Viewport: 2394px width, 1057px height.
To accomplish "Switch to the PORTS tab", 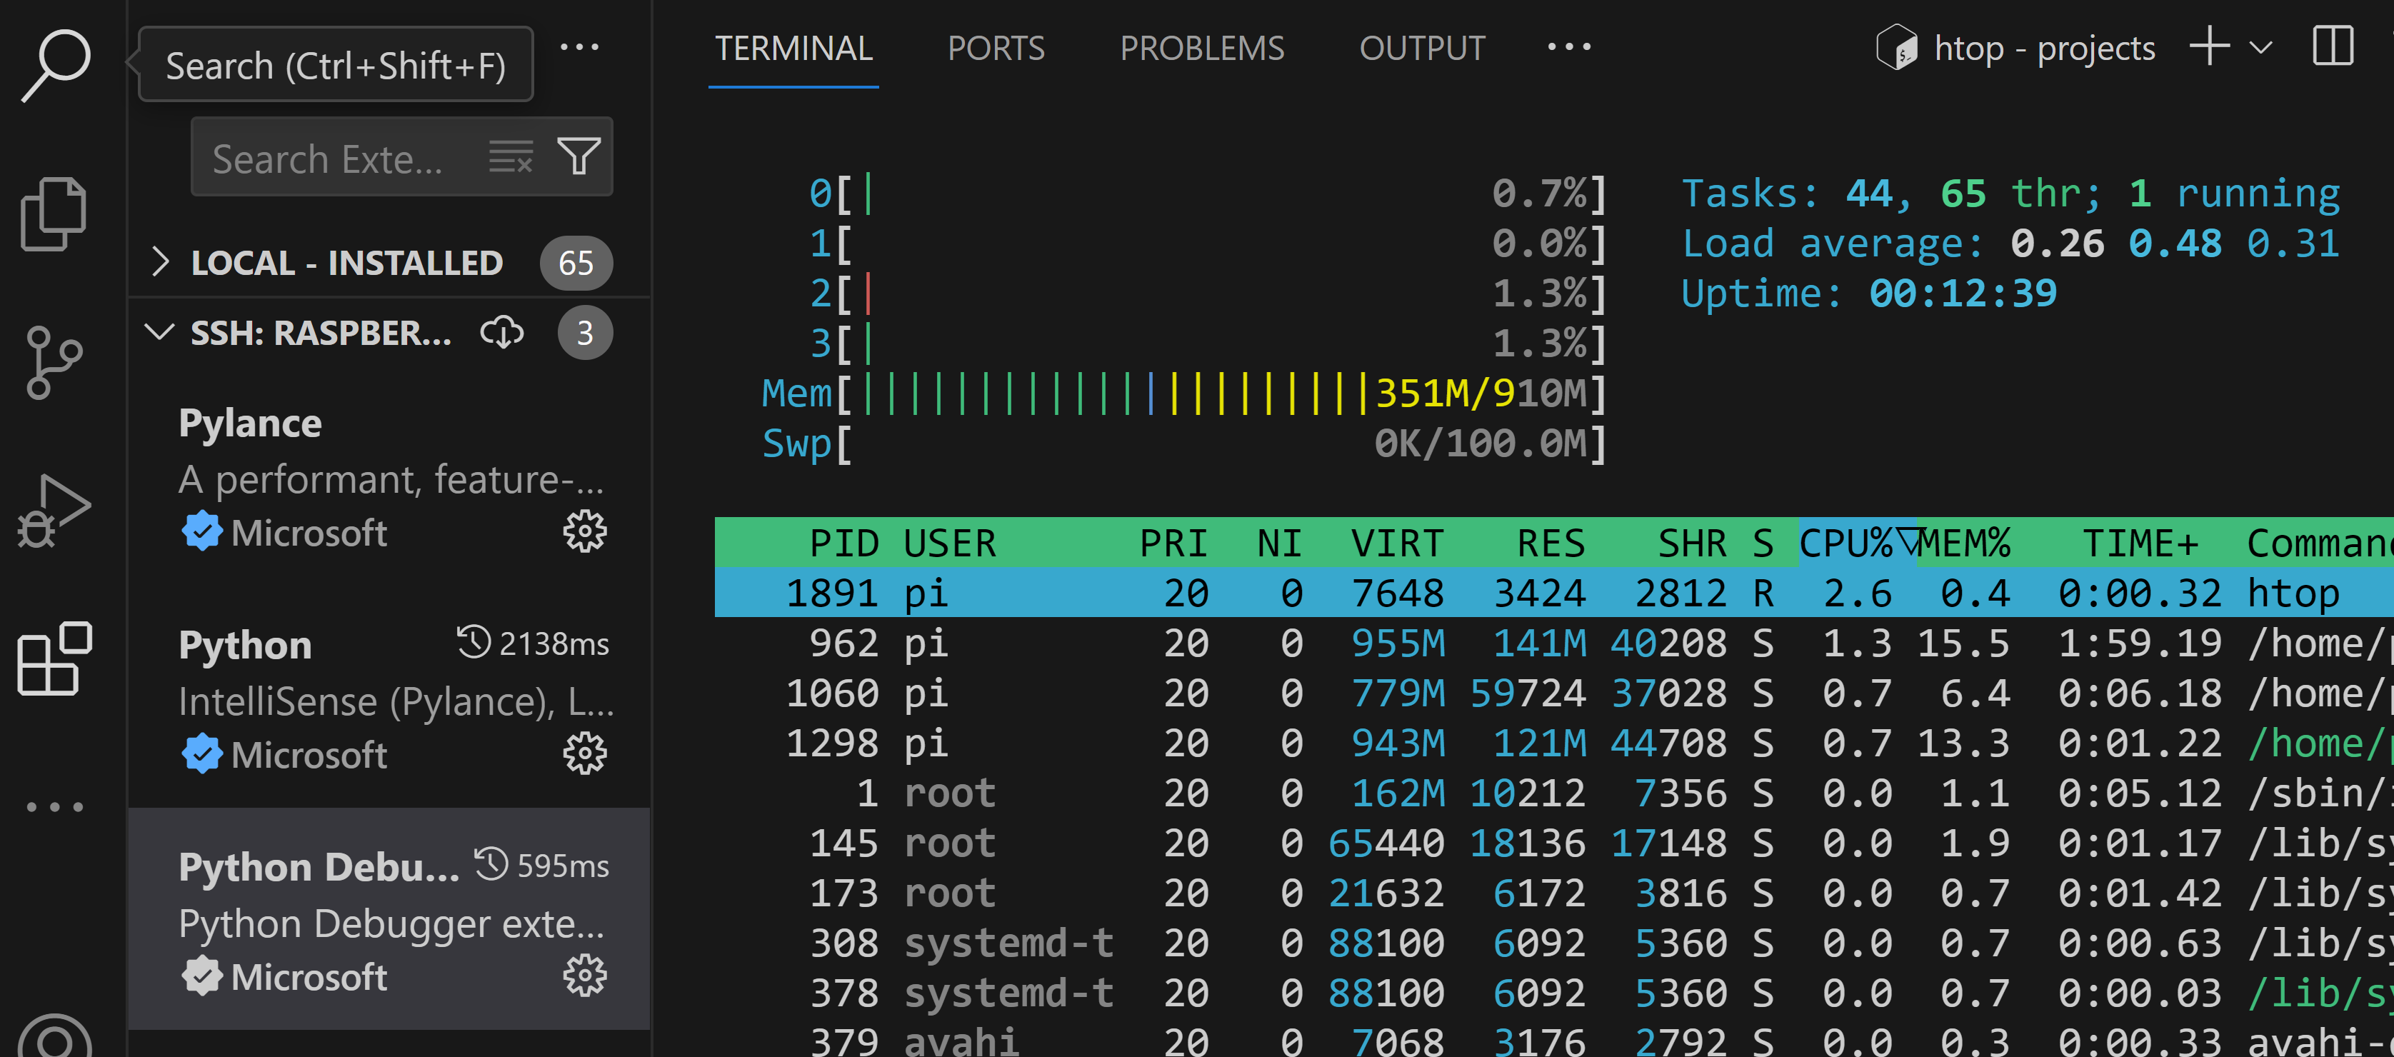I will [996, 47].
